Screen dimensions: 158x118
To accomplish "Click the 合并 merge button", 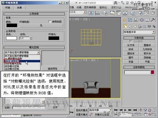I will (55, 107).
